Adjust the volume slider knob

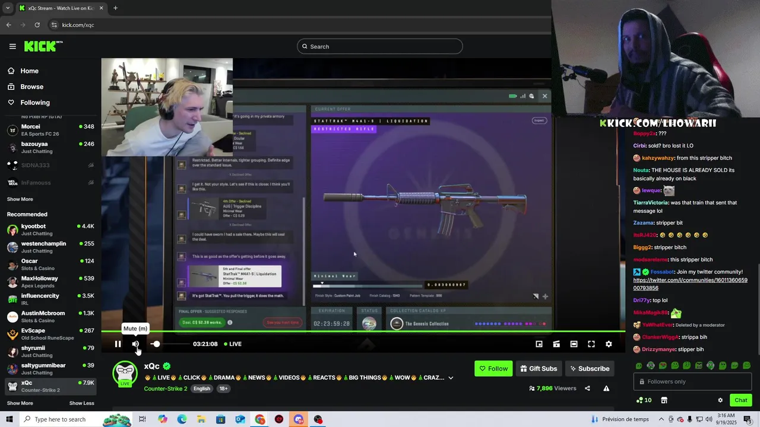(x=156, y=344)
